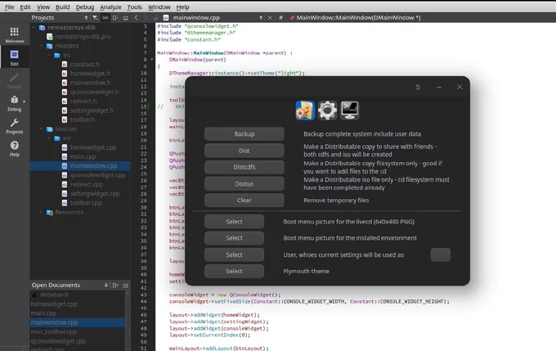Collapse the src folder under Headers
The width and height of the screenshot is (556, 351).
tap(49, 55)
